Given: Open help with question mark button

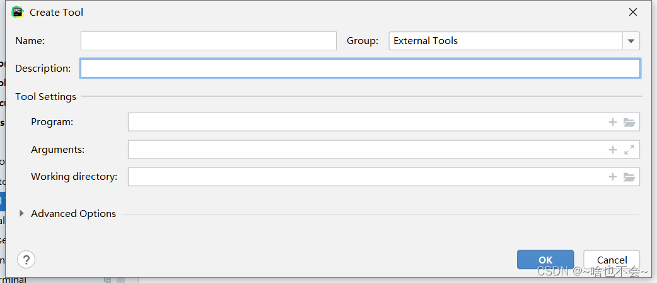Looking at the screenshot, I should point(26,259).
